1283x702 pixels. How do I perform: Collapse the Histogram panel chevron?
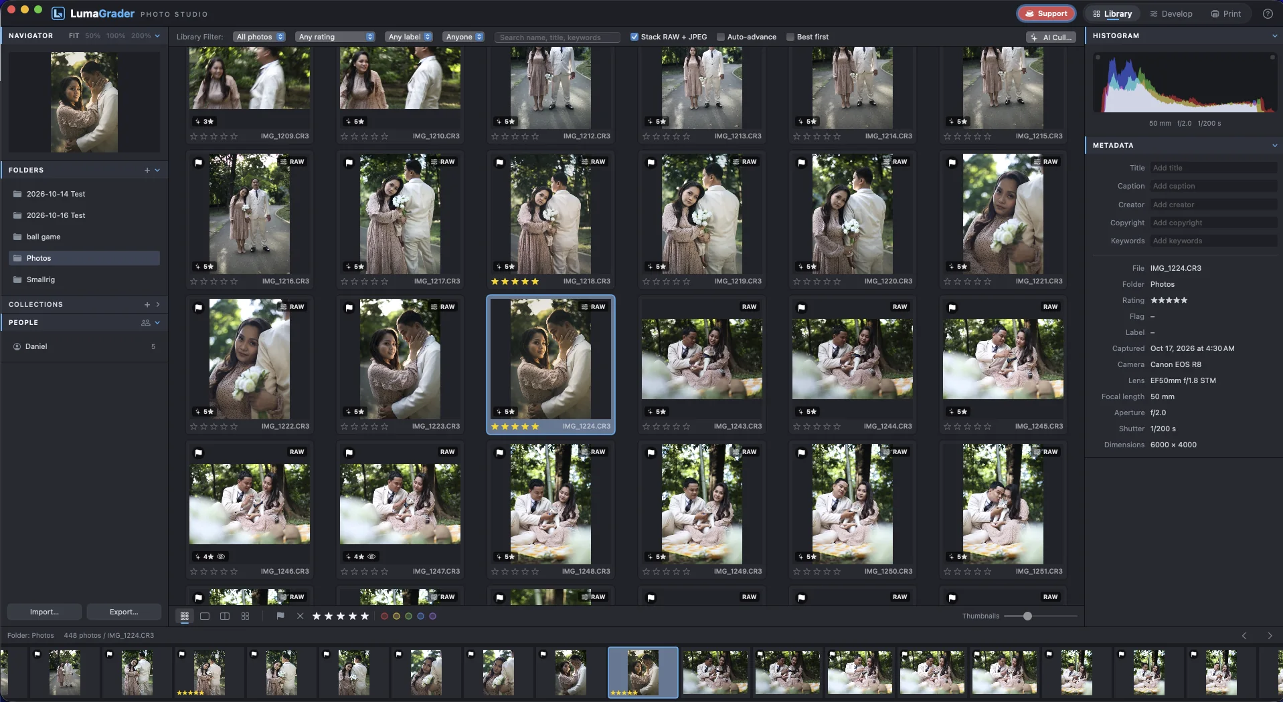[1274, 35]
